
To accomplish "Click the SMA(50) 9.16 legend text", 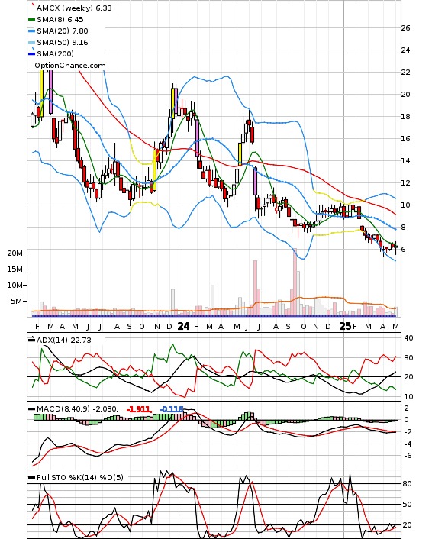I will point(63,42).
